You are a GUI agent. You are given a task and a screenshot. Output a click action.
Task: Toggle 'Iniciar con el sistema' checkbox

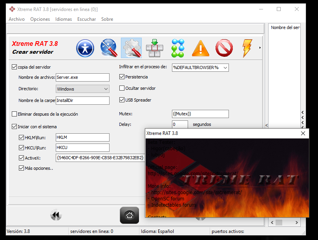(x=14, y=127)
